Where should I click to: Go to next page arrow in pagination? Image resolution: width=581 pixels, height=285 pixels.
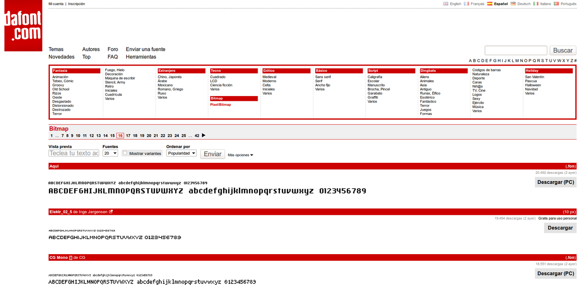click(204, 136)
